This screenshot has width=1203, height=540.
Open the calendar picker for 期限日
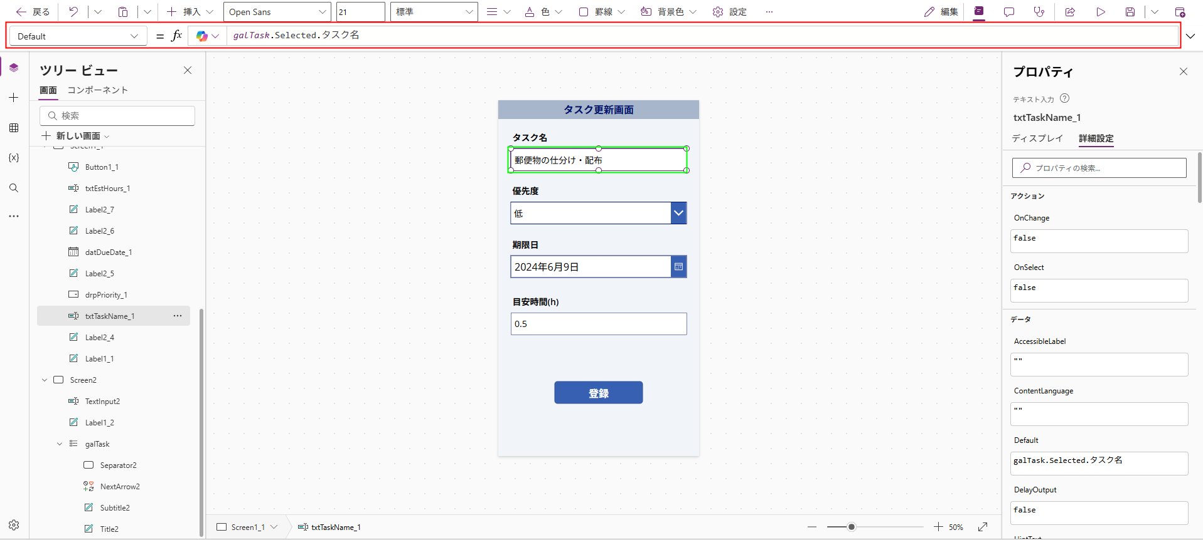click(x=678, y=267)
